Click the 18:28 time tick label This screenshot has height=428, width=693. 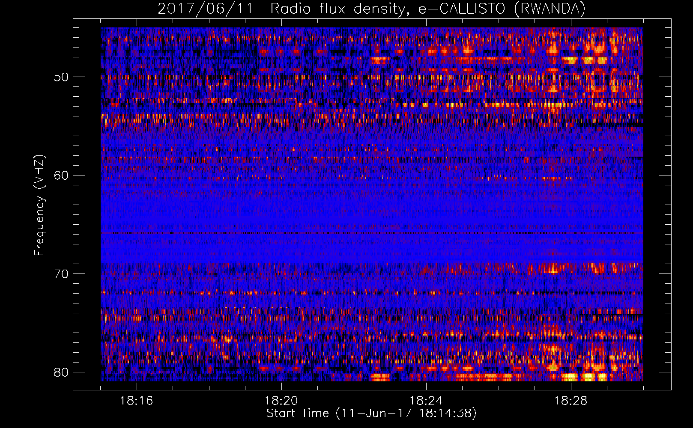point(571,401)
